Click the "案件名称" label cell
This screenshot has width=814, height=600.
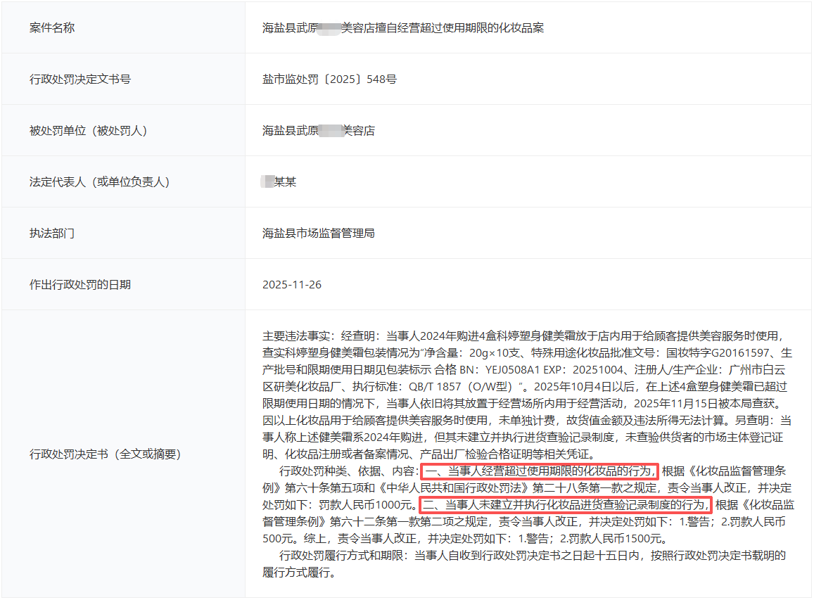coord(52,28)
